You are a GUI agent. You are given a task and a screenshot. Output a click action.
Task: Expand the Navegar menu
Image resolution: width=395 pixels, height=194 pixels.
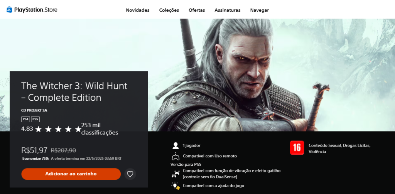coord(260,10)
